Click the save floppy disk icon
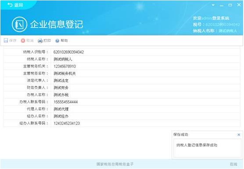 [x=6, y=41]
